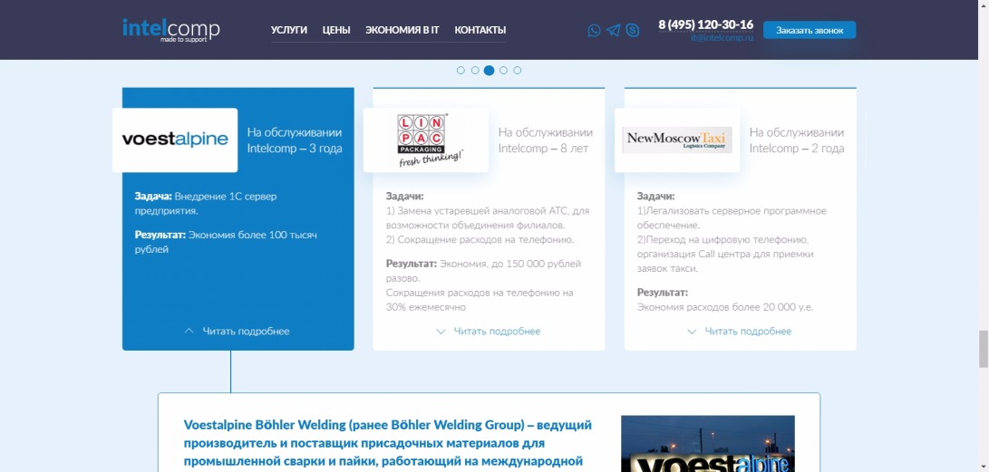Click text 'организация Call центра для приемки'
Viewport: 989px width, 472px height.
[725, 255]
